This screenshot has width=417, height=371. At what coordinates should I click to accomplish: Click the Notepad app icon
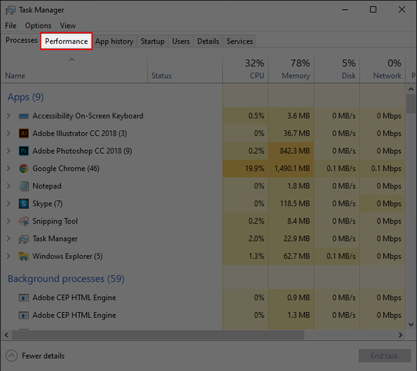(24, 186)
